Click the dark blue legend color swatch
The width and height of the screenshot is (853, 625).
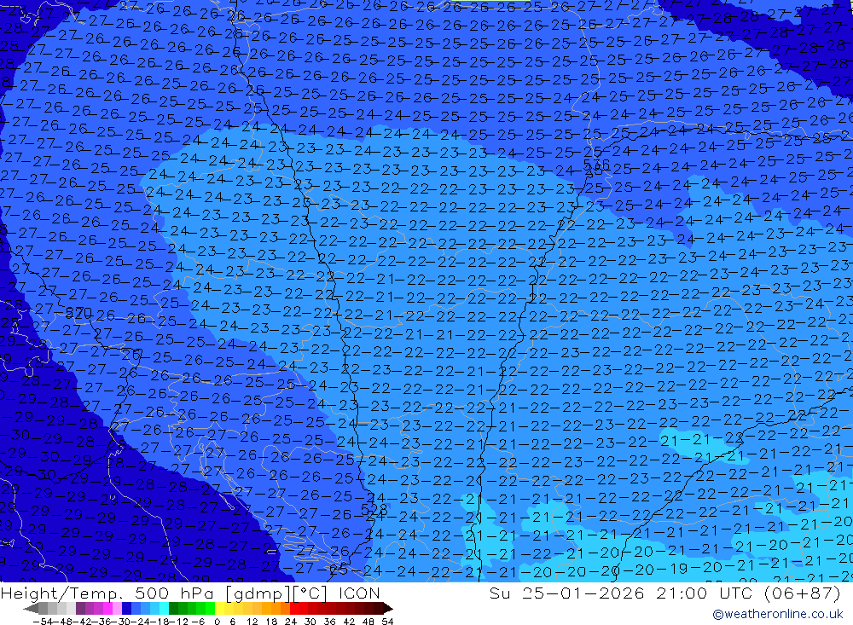126,608
